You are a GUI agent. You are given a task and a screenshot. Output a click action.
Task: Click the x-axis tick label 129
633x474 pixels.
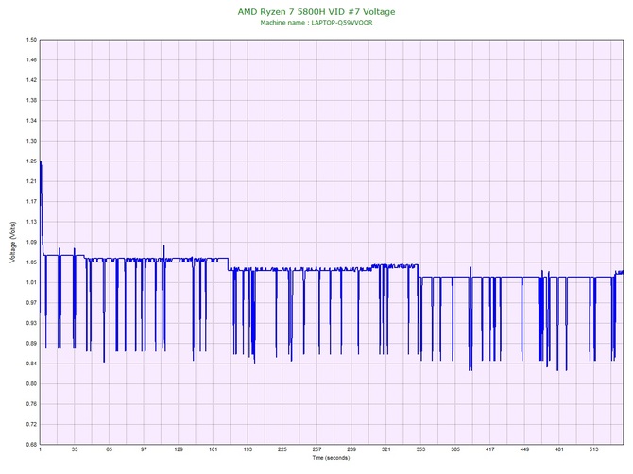tap(179, 449)
